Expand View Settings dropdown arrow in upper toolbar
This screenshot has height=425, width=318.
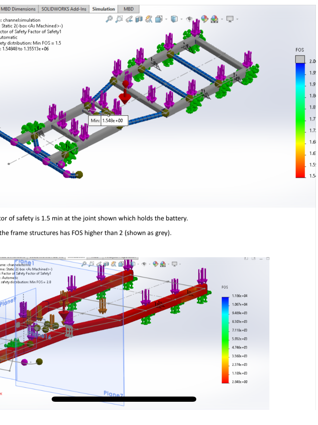pyautogui.click(x=237, y=19)
